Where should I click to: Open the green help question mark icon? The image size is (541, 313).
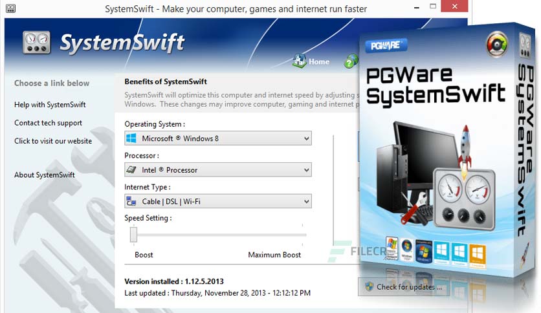tap(351, 61)
